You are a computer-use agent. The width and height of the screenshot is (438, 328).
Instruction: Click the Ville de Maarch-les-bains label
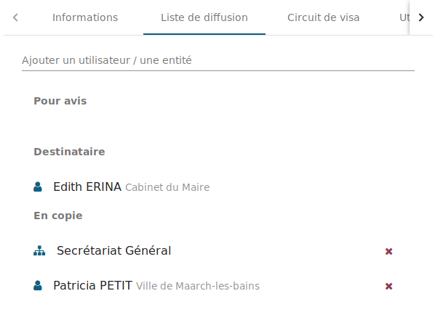(198, 286)
